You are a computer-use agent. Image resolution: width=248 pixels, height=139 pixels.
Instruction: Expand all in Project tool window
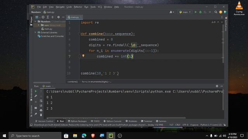click(48, 17)
